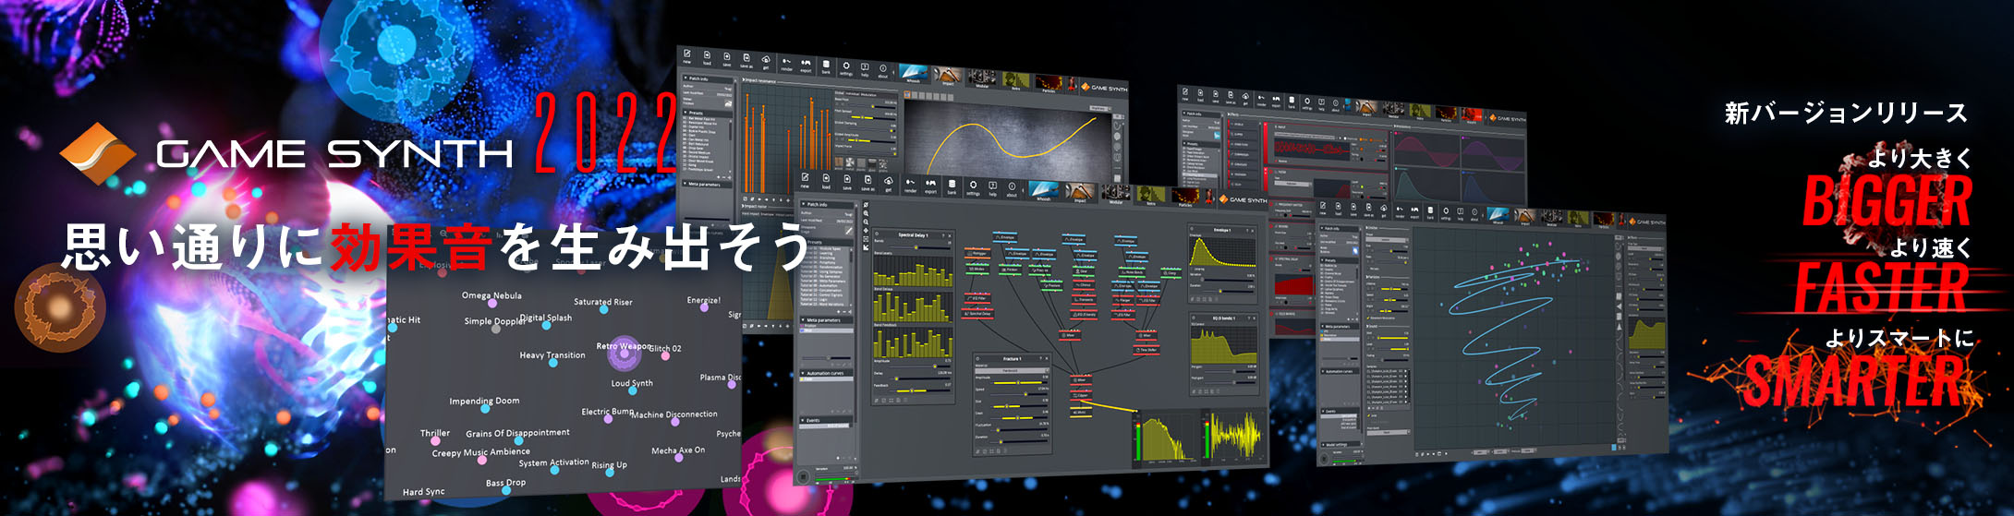This screenshot has width=2014, height=516.
Task: Click the render icon in Particles window toolbar
Action: click(x=1400, y=211)
